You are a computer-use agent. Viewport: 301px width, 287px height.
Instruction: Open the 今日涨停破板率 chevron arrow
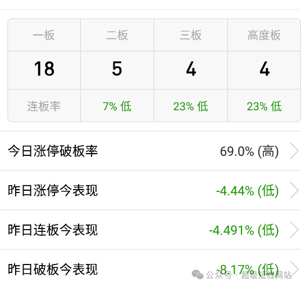coord(294,151)
